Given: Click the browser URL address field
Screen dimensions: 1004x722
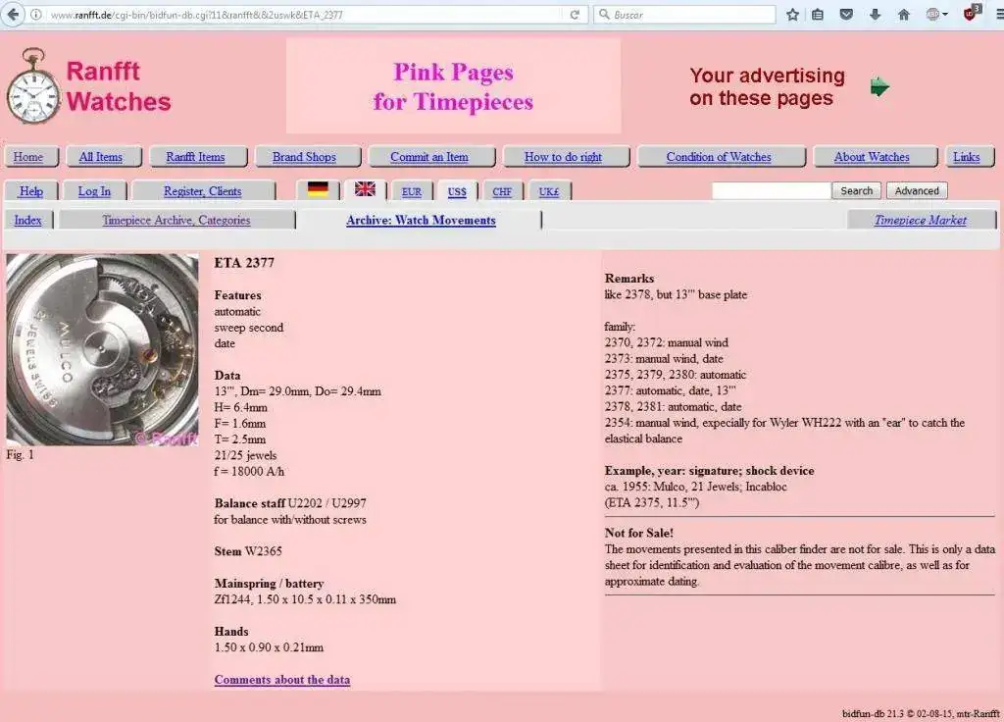Looking at the screenshot, I should pyautogui.click(x=307, y=14).
